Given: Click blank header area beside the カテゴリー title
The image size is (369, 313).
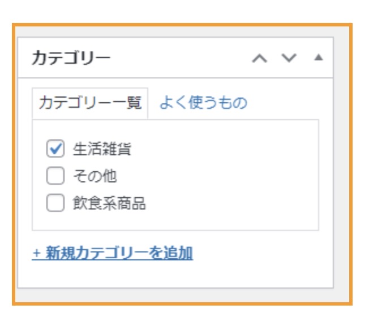Looking at the screenshot, I should 181,58.
